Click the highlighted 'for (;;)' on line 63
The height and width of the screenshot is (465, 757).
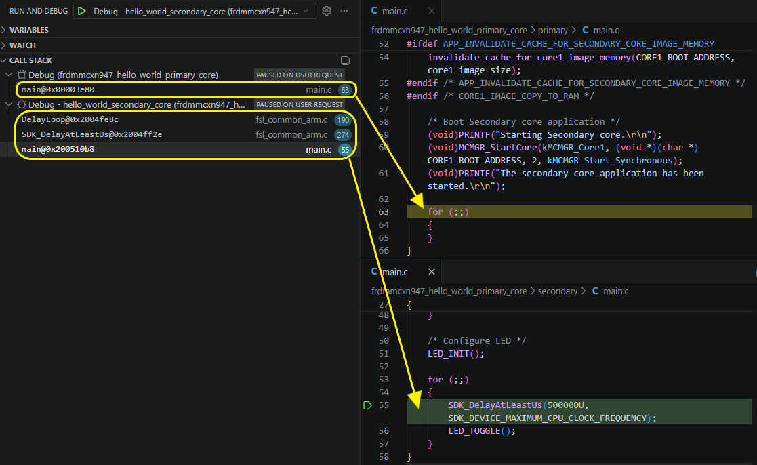point(448,212)
